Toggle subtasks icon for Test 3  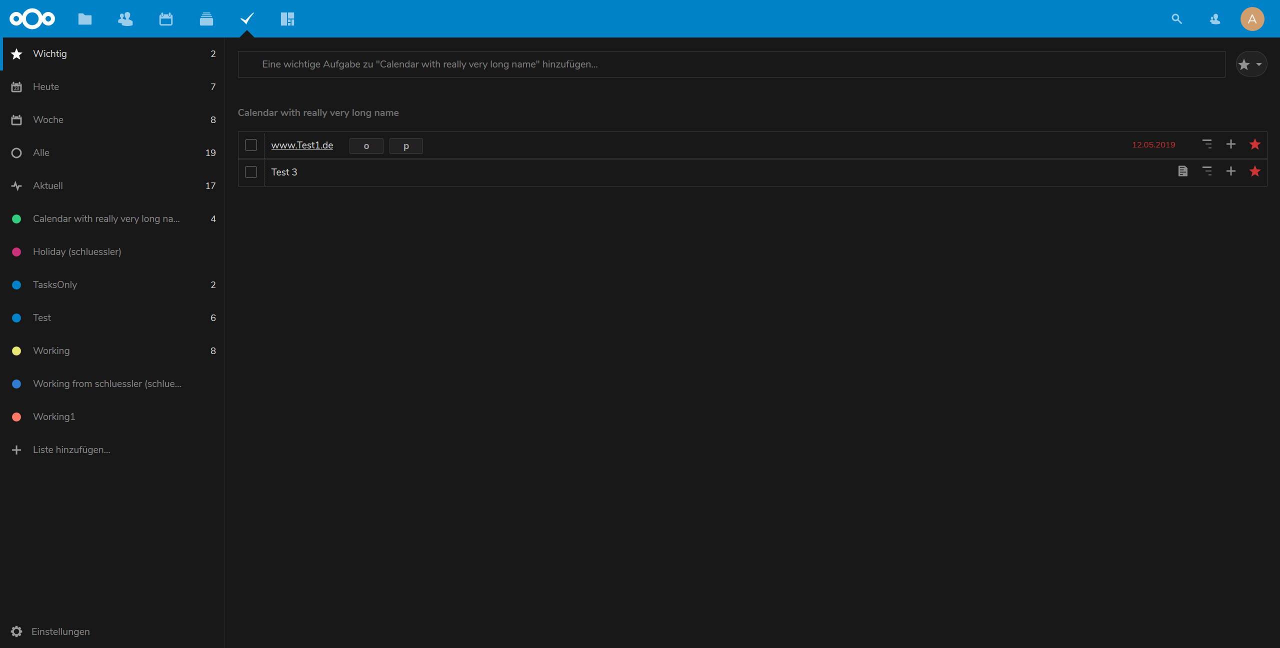[x=1207, y=171]
